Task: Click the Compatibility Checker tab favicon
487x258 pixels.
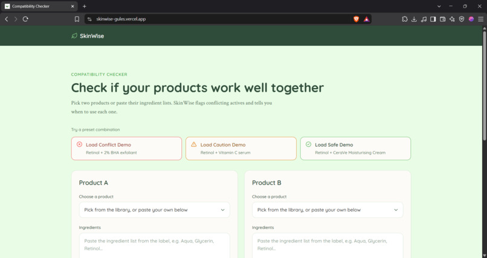Action: click(7, 6)
